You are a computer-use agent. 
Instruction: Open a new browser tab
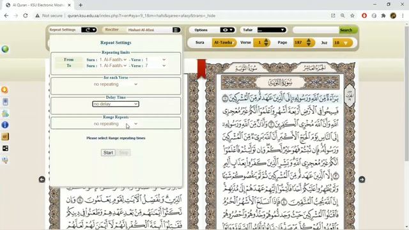coord(81,5)
